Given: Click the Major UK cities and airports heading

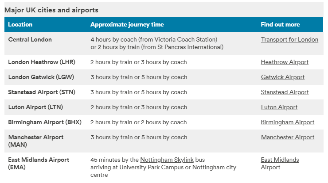Looking at the screenshot, I should [x=51, y=10].
